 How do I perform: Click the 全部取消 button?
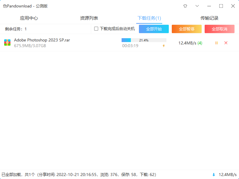point(220,29)
